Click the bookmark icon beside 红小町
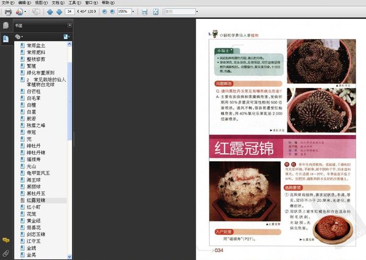 point(23,207)
